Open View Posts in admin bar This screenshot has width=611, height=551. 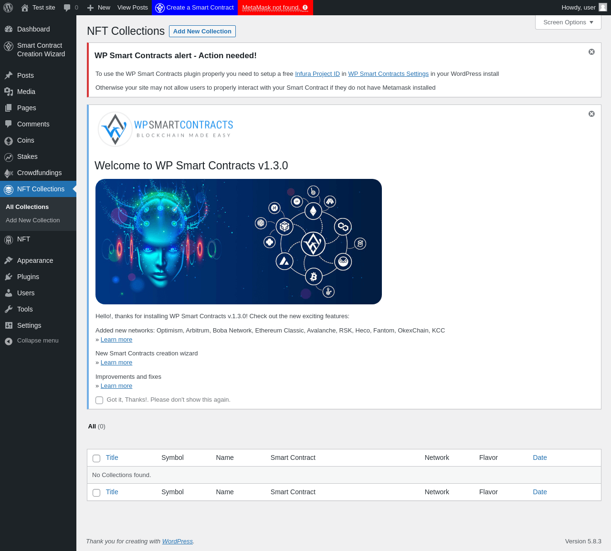pos(133,8)
